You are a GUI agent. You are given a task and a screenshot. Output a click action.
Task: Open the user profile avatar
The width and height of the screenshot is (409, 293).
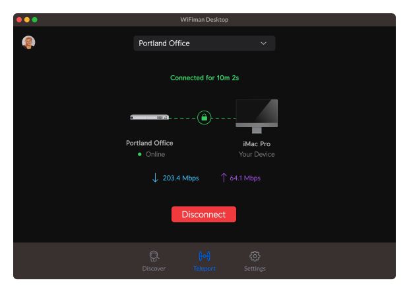[x=28, y=42]
